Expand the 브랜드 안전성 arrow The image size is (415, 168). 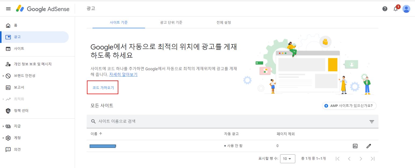tap(3, 76)
